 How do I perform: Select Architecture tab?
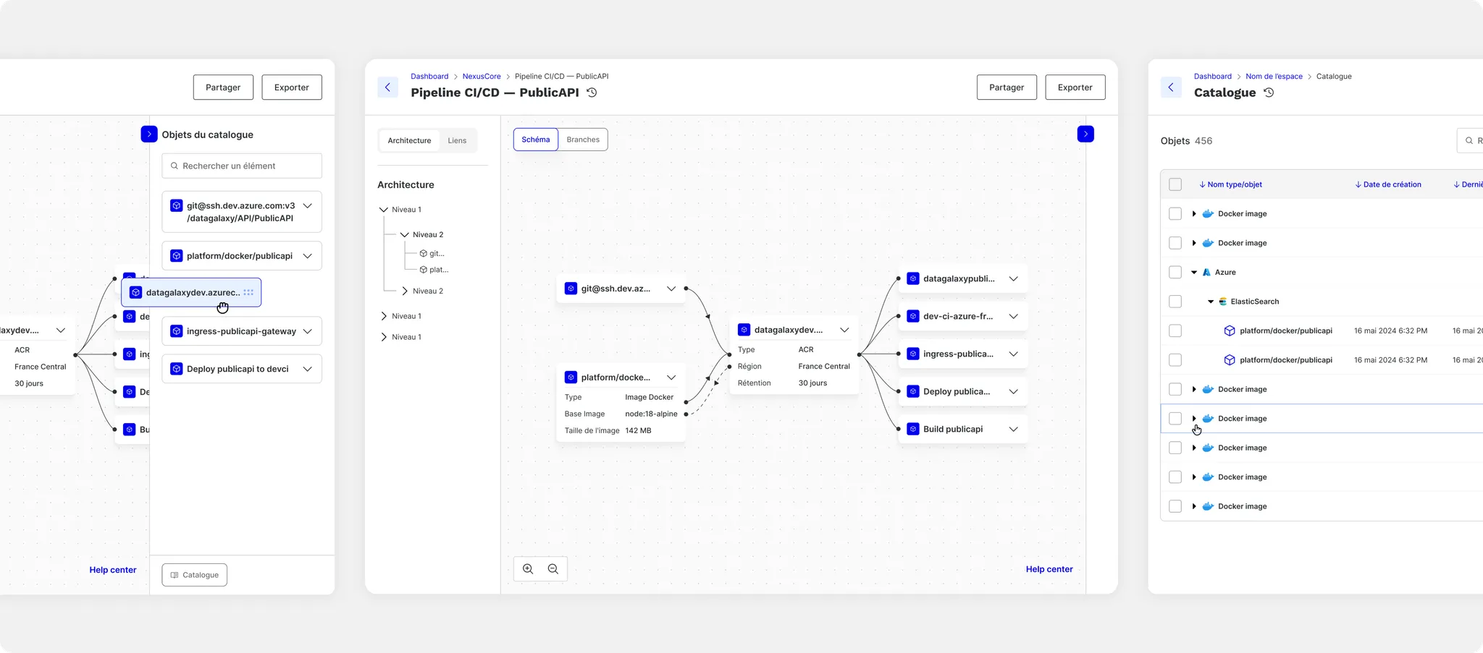[x=409, y=140]
